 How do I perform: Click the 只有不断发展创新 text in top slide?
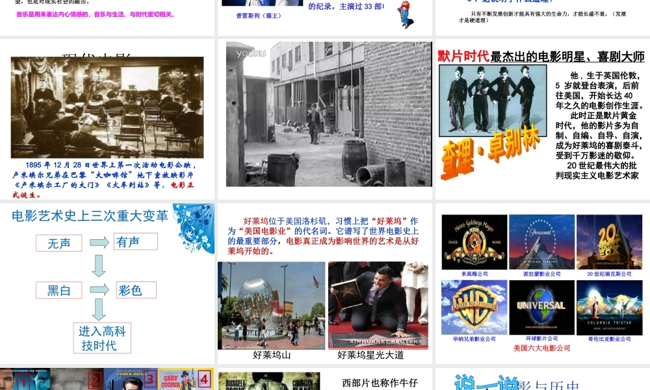coord(542,17)
